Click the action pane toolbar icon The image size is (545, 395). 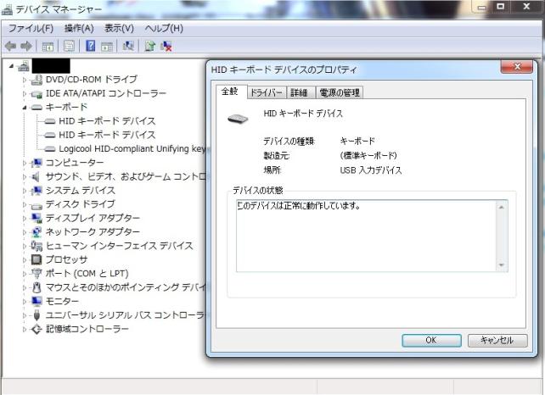107,46
